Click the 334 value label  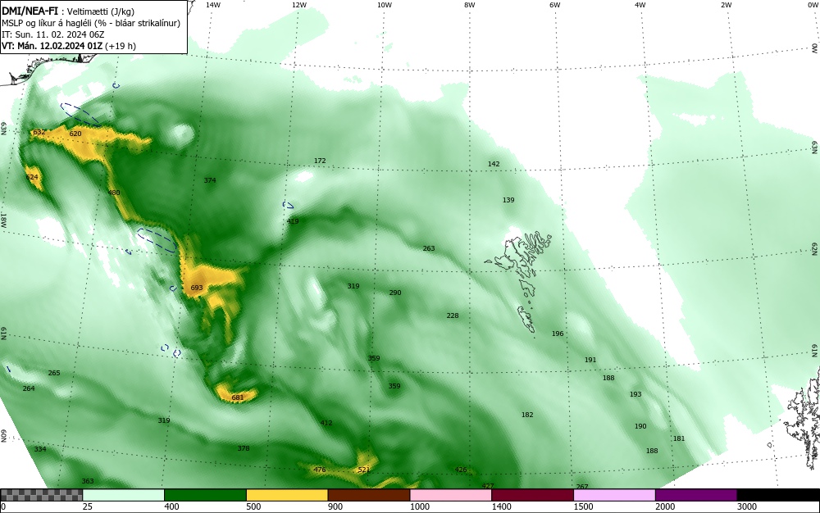pos(40,449)
